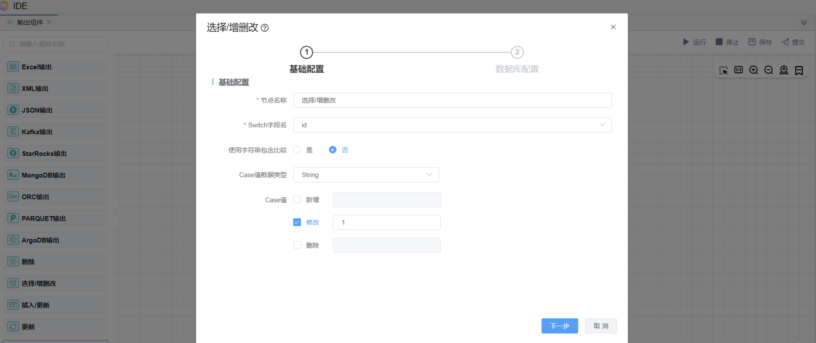816x343 pixels.
Task: Click the help icon beside 选择/增删改 title
Action: [x=265, y=28]
